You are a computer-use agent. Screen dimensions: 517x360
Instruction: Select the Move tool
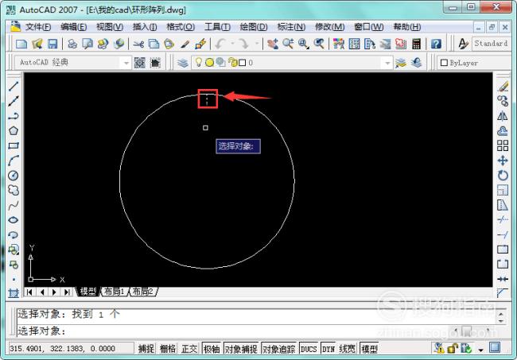[503, 161]
